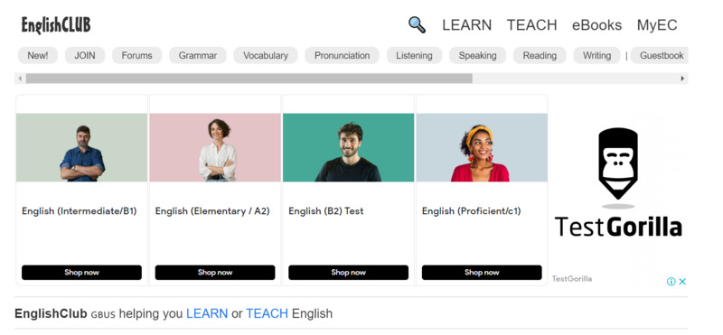This screenshot has width=723, height=335.
Task: Go to the Grammar section
Action: pos(198,55)
